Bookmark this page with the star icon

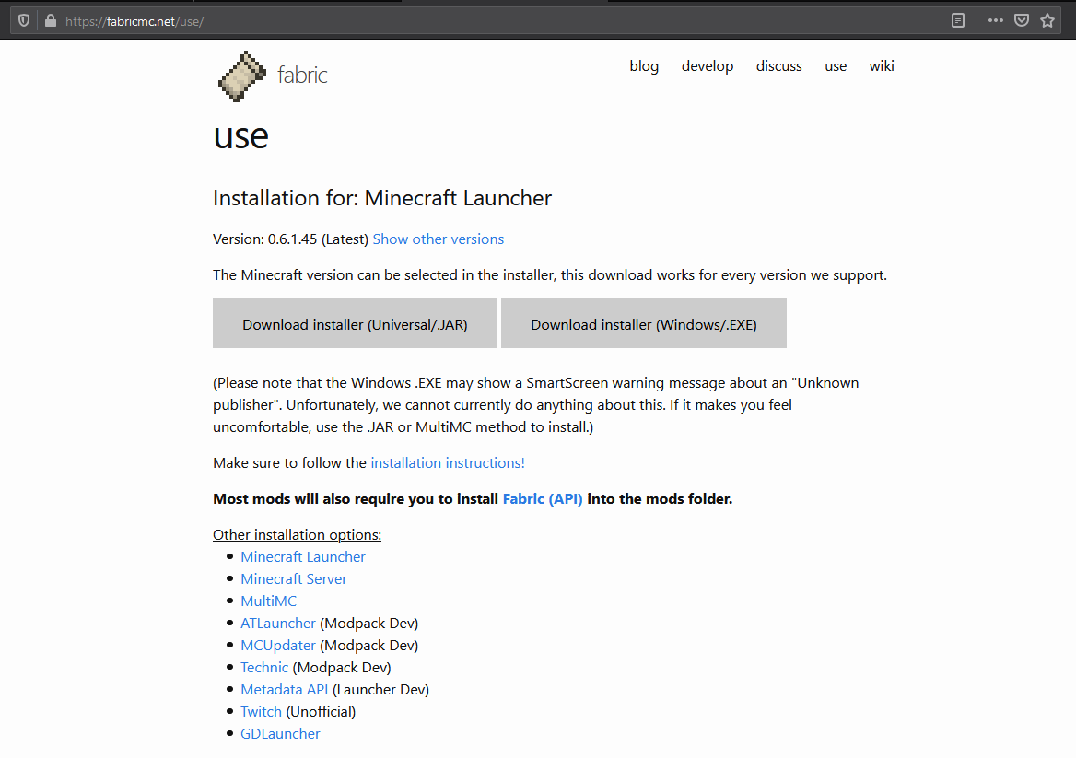(x=1047, y=20)
